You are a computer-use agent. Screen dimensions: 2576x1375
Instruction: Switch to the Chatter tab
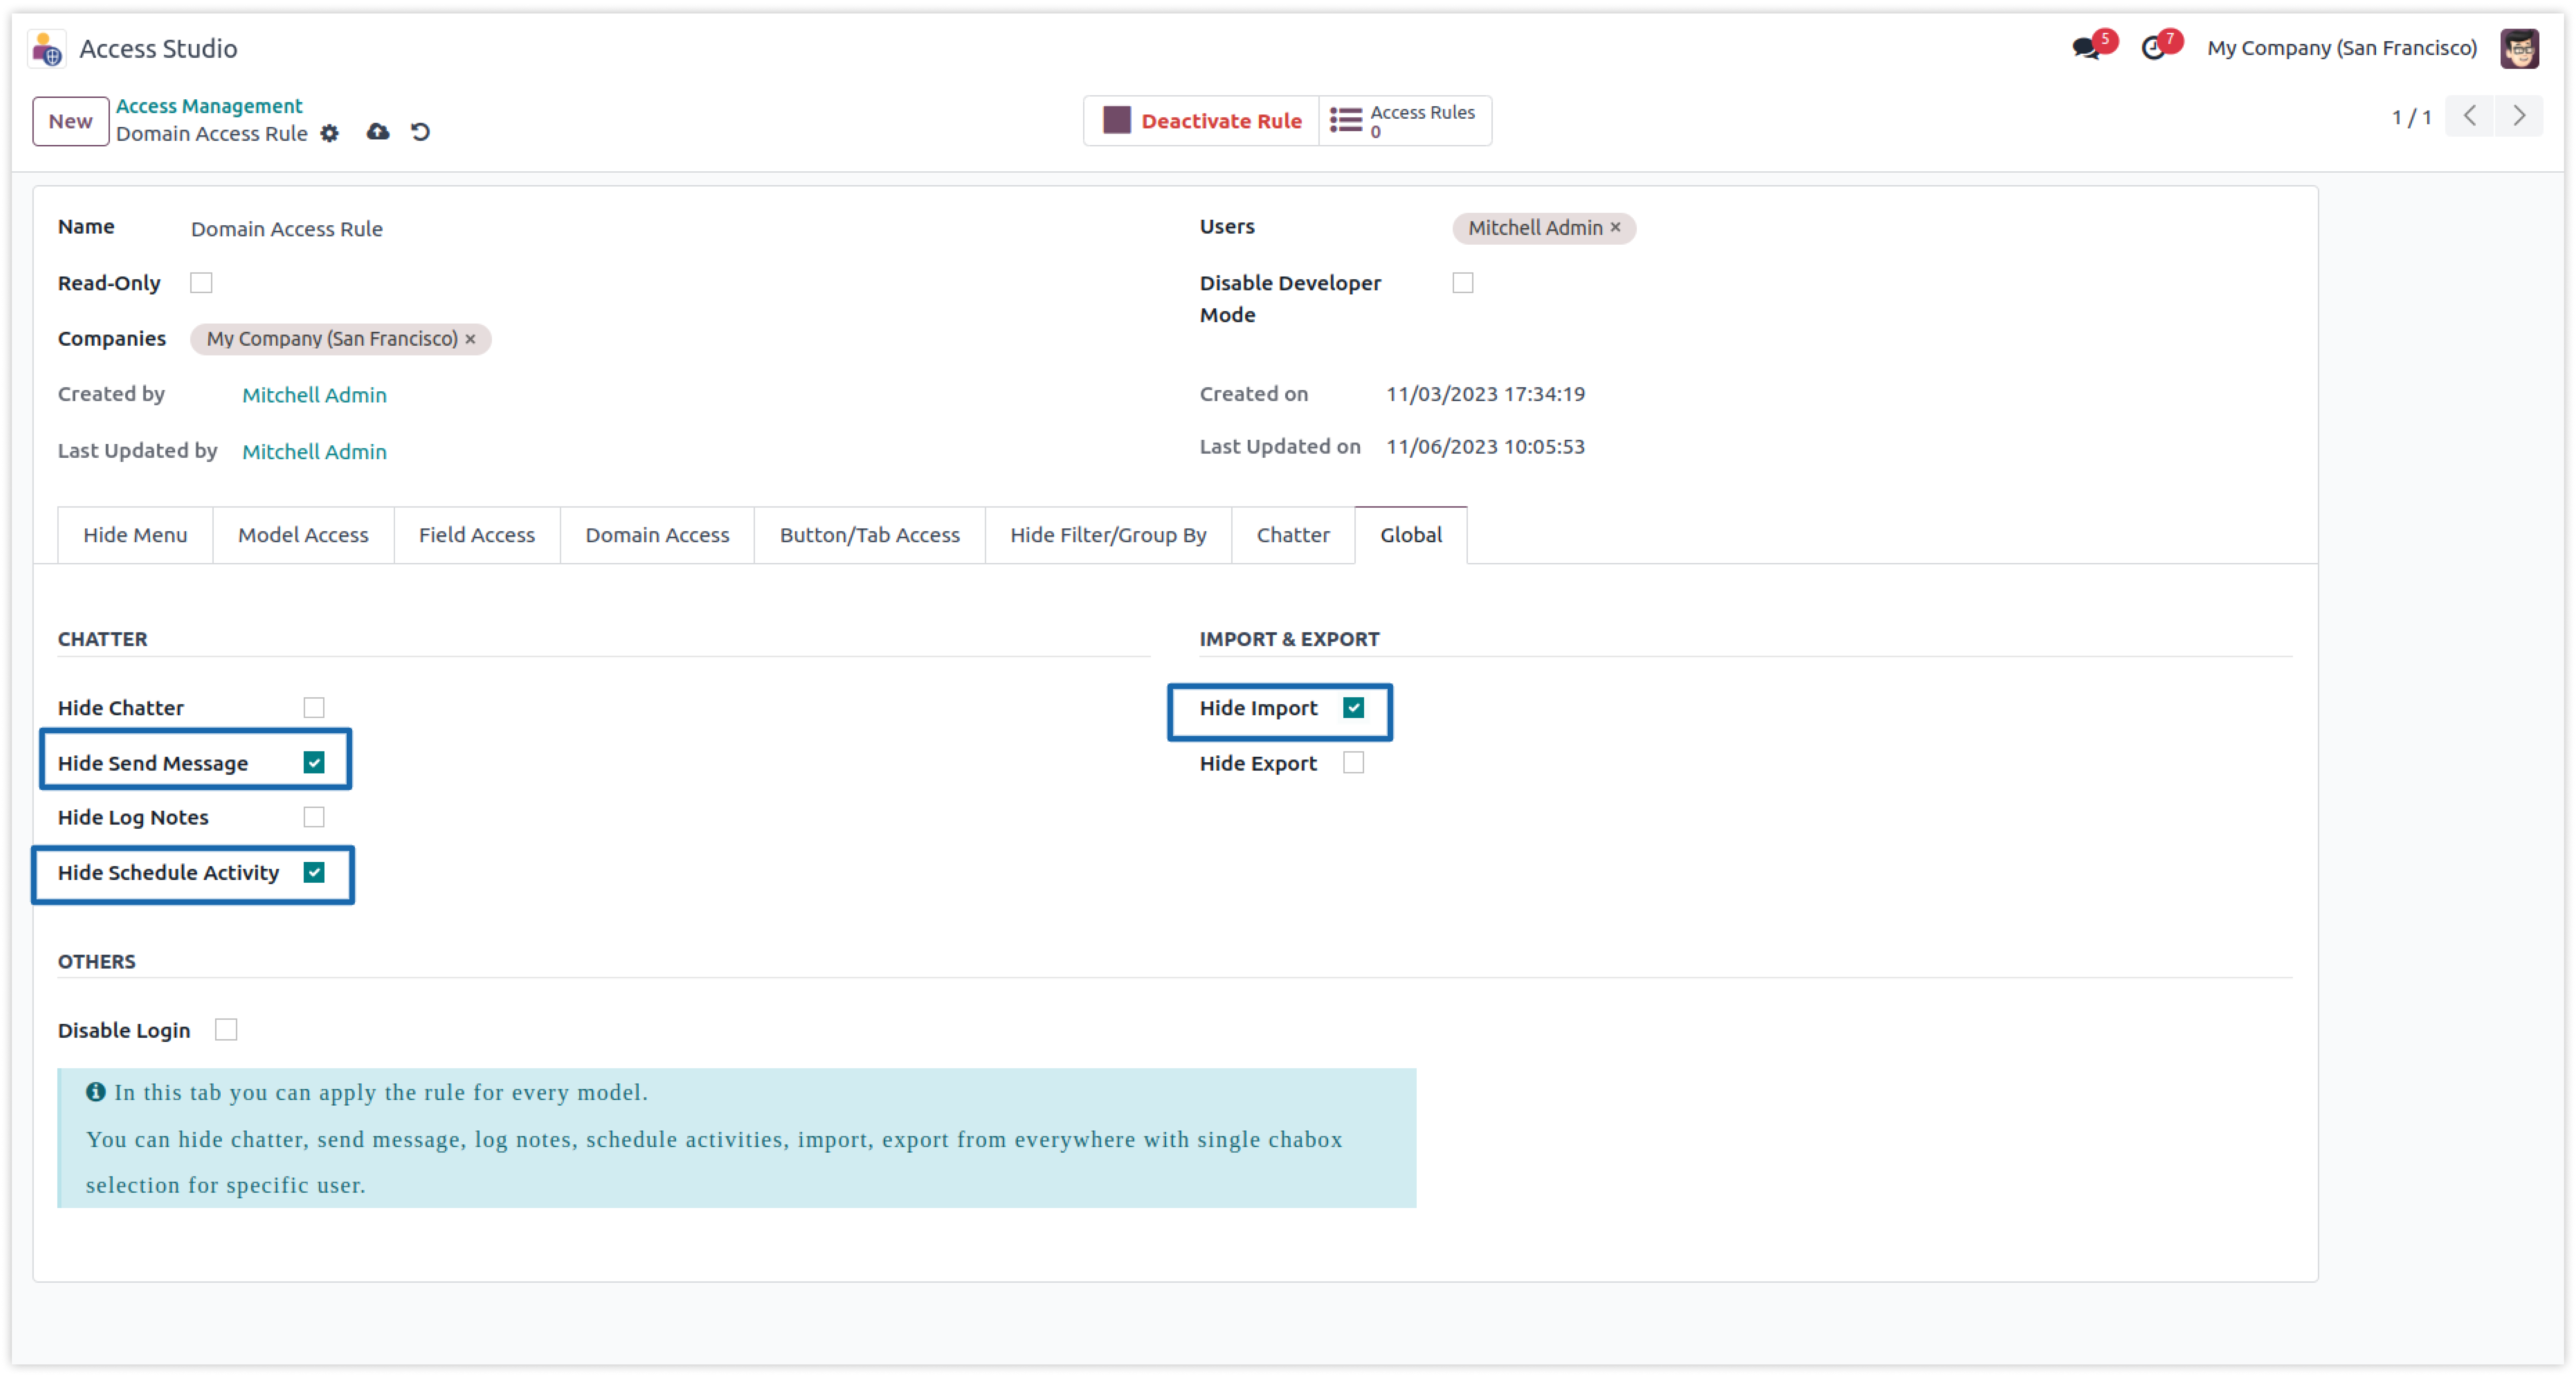point(1293,535)
